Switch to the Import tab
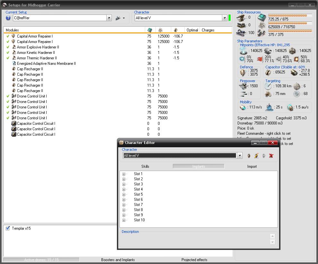 252,166
